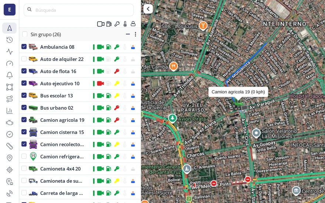This screenshot has height=203, width=325.
Task: Click the Avión Pirata park marker on map
Action: [172, 118]
